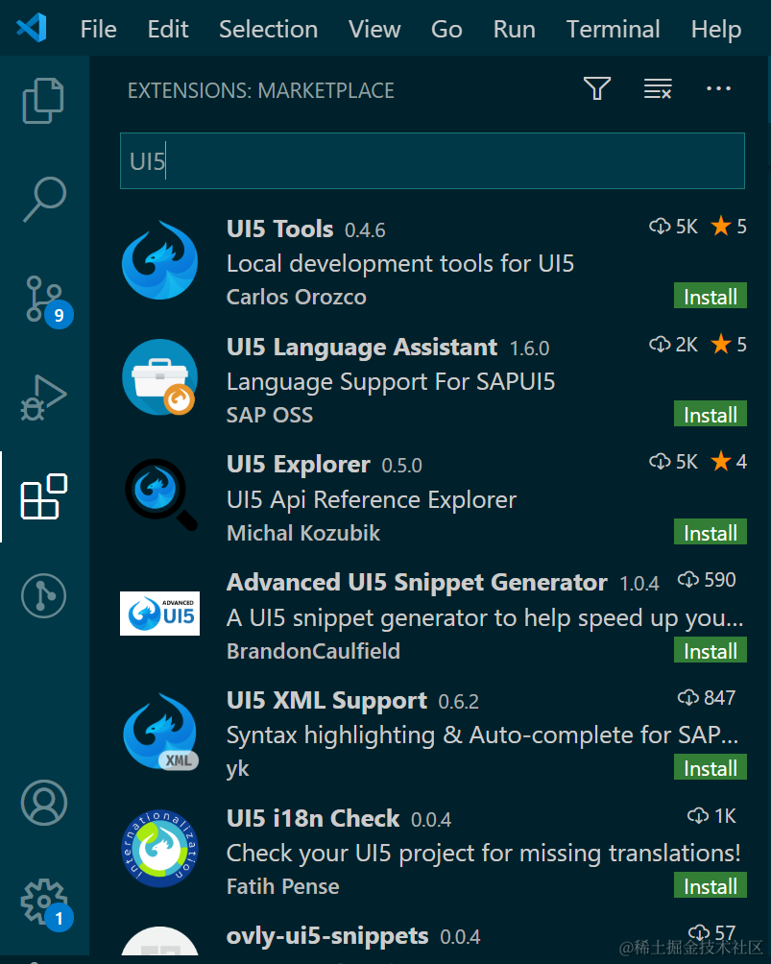Click the UI5 Tools star rating

(729, 227)
